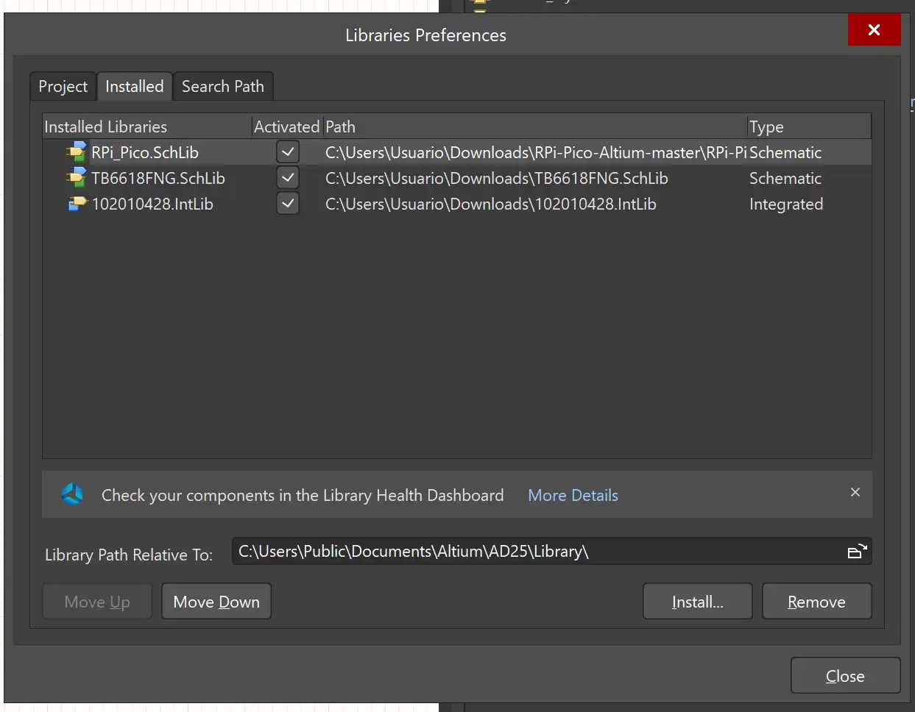The width and height of the screenshot is (915, 712).
Task: Open the Install... button
Action: pyautogui.click(x=698, y=602)
